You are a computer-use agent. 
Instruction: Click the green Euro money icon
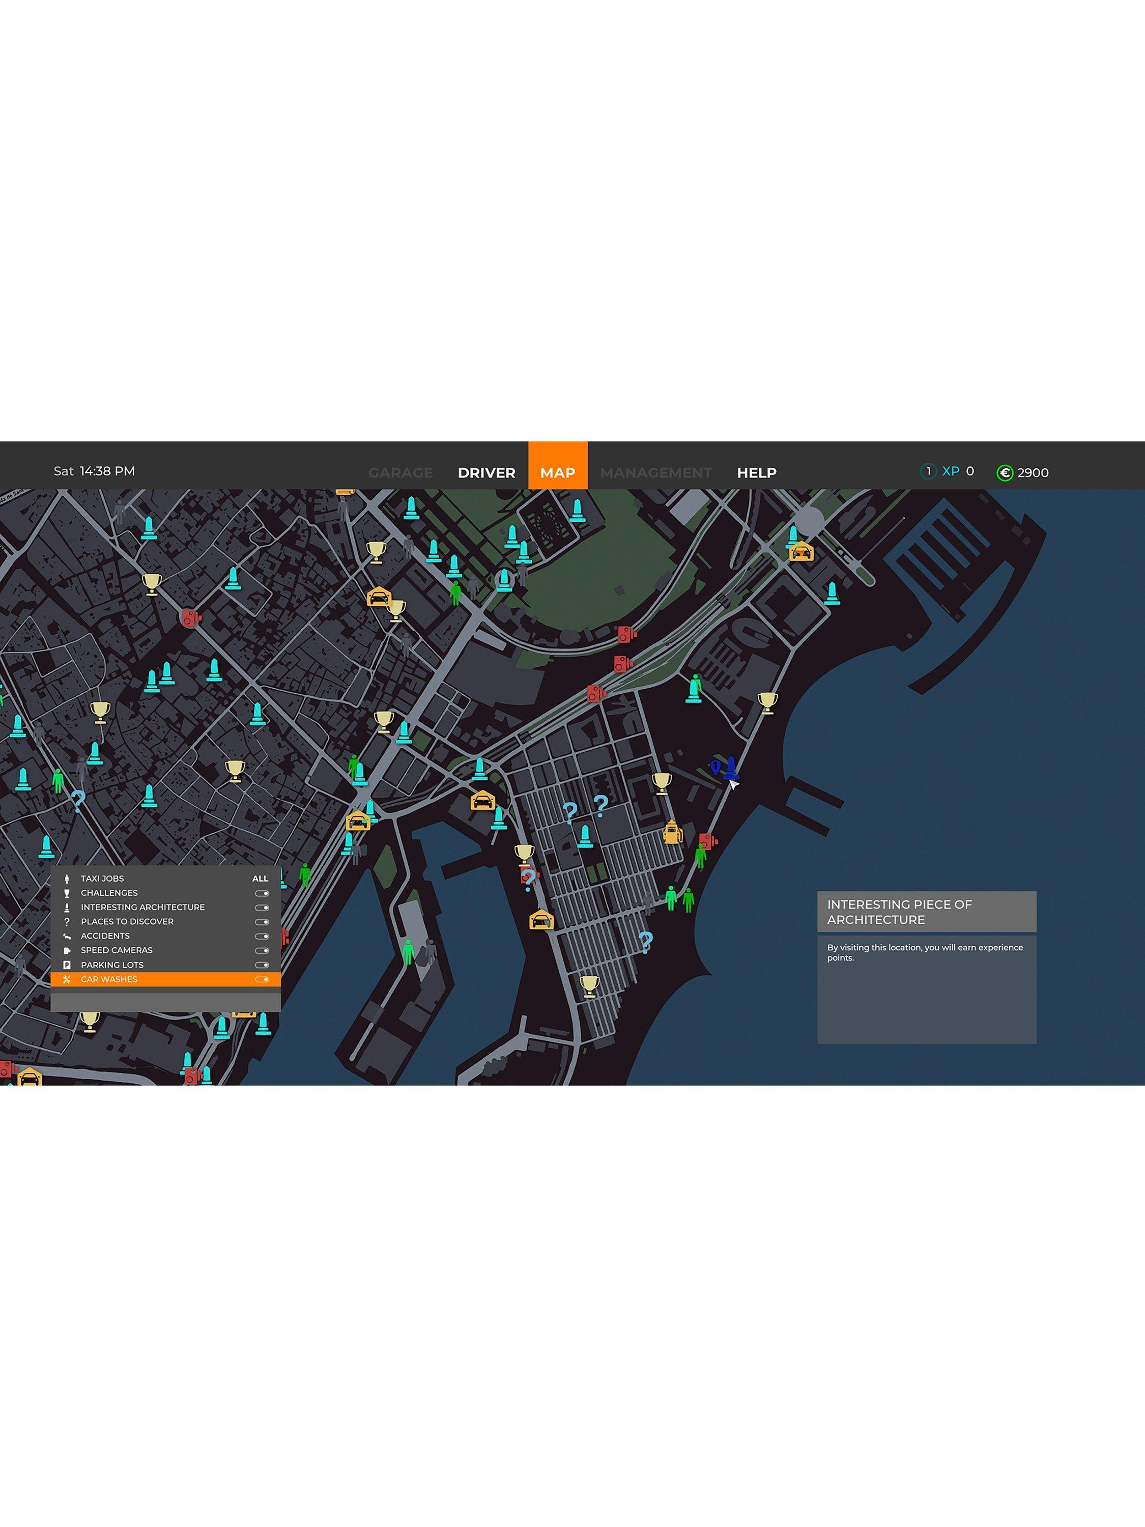pyautogui.click(x=1005, y=473)
